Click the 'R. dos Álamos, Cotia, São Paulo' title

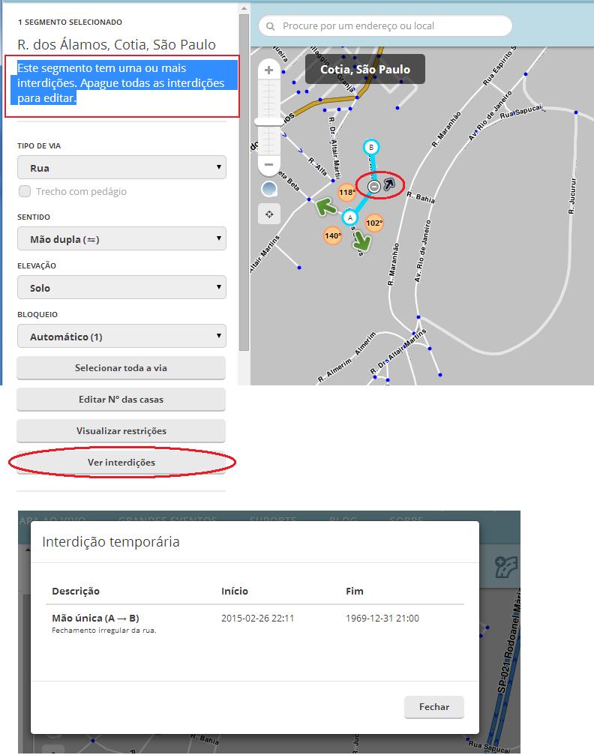click(x=116, y=45)
